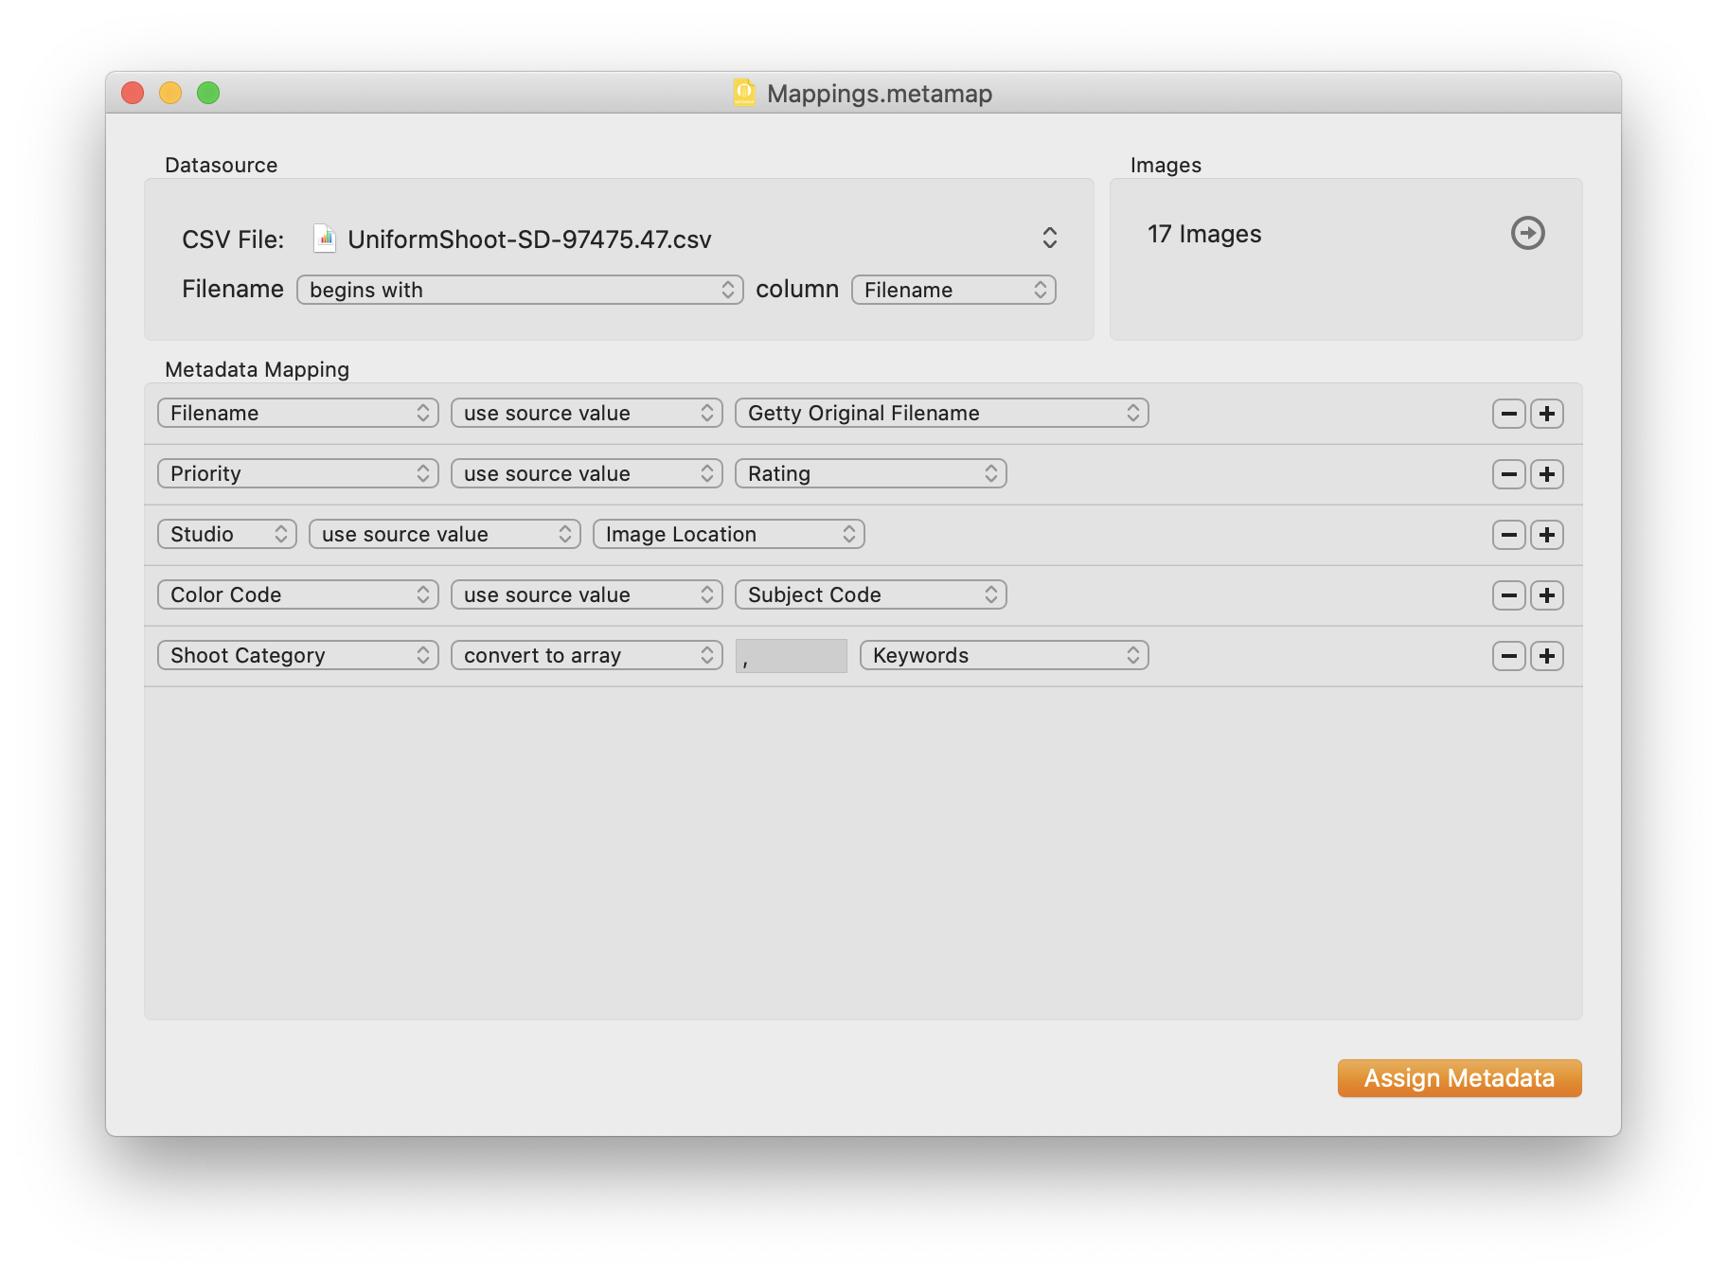Add a row after the Studio mapping
This screenshot has height=1276, width=1727.
click(x=1547, y=535)
